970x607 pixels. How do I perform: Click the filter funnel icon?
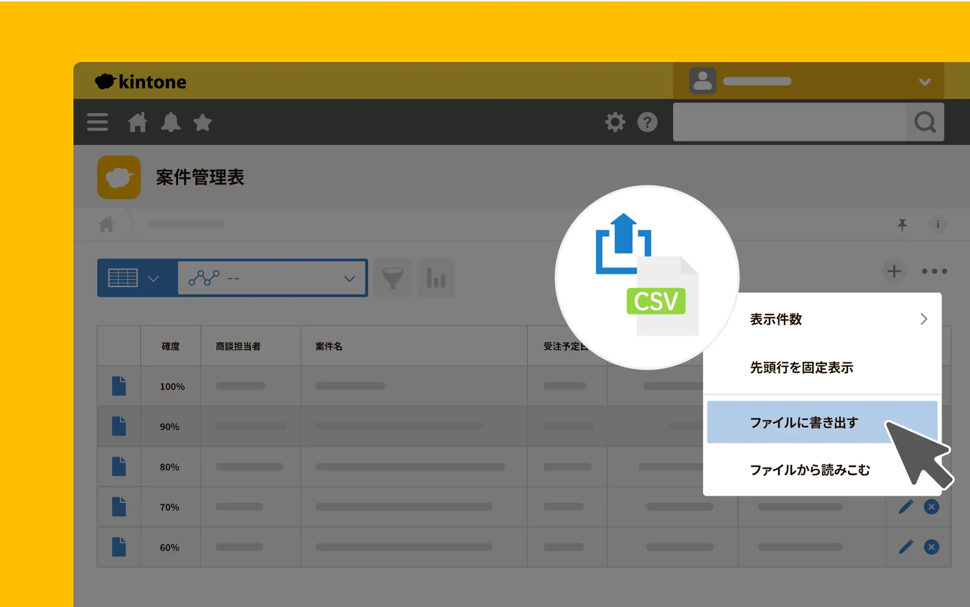pos(393,278)
